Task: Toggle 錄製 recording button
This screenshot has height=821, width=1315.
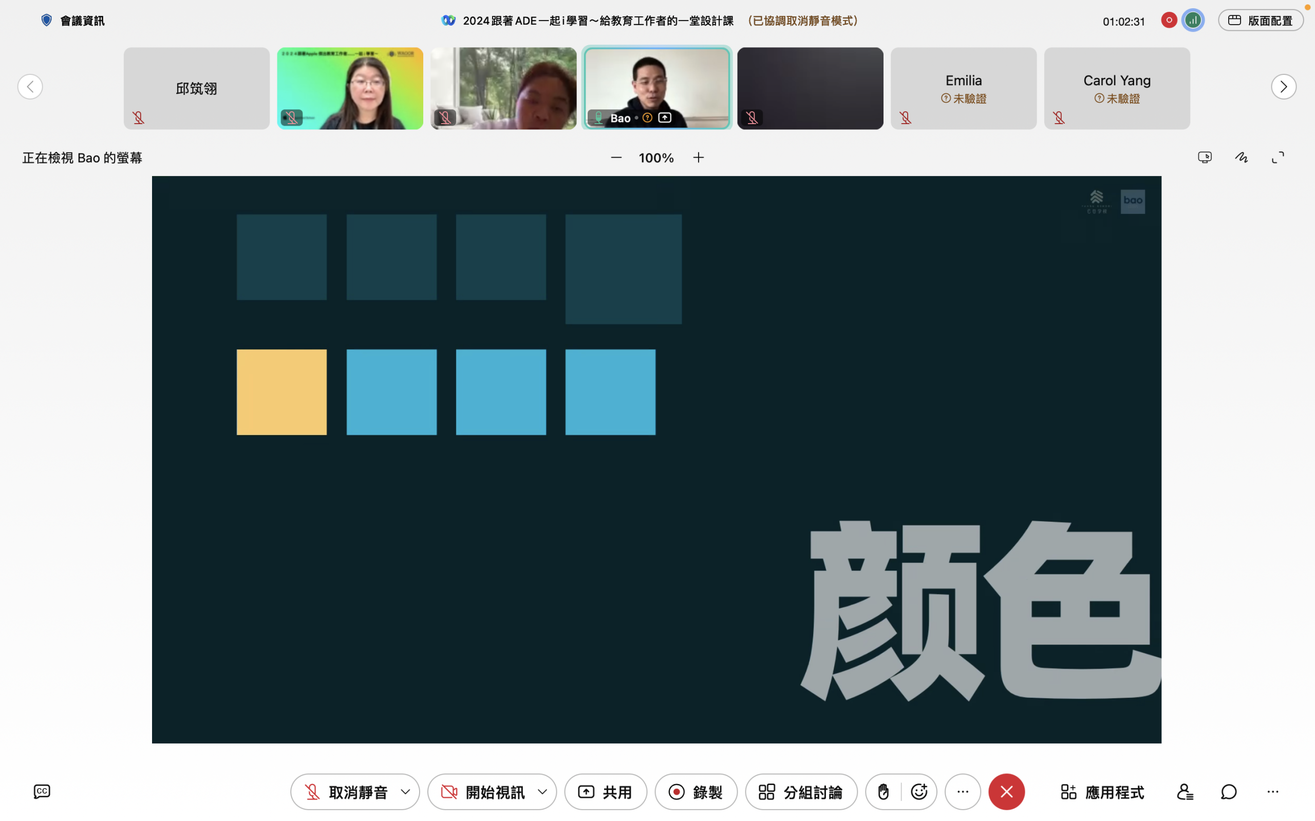Action: 696,792
